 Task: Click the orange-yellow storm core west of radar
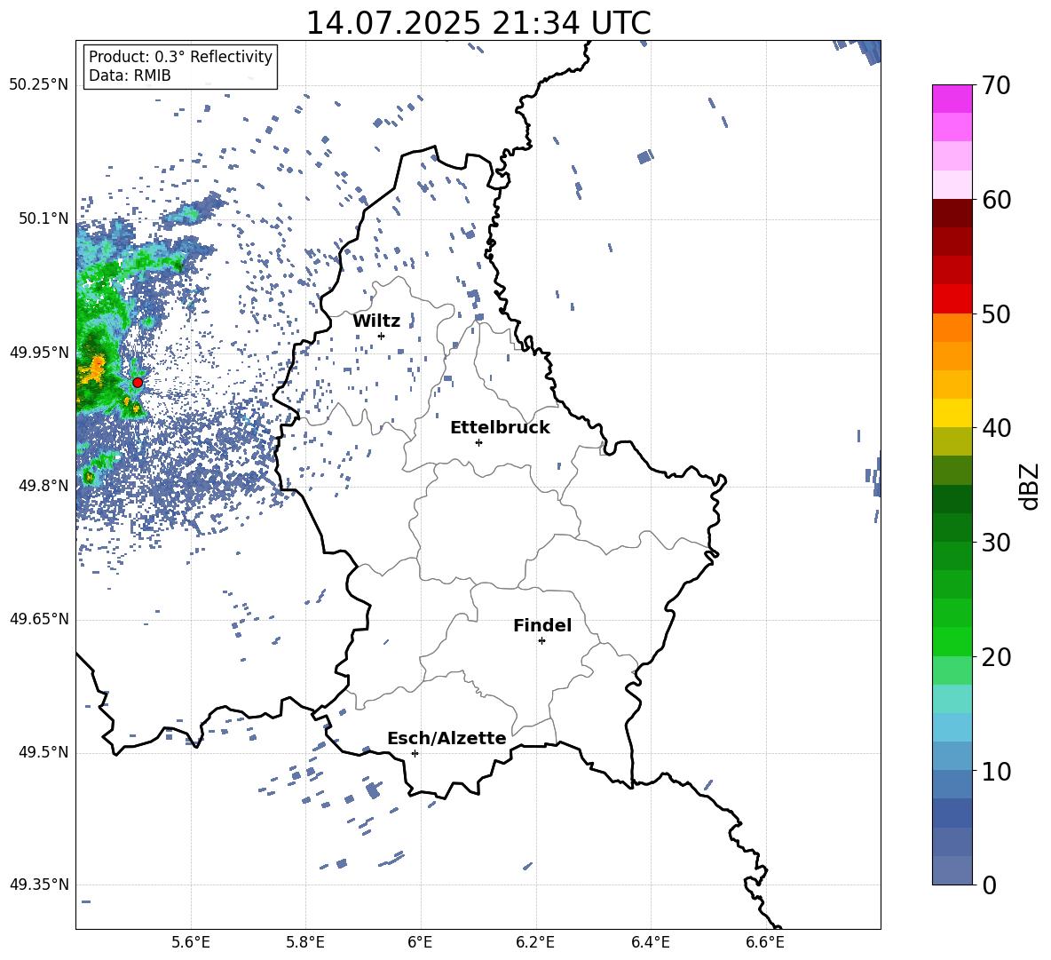coord(94,370)
